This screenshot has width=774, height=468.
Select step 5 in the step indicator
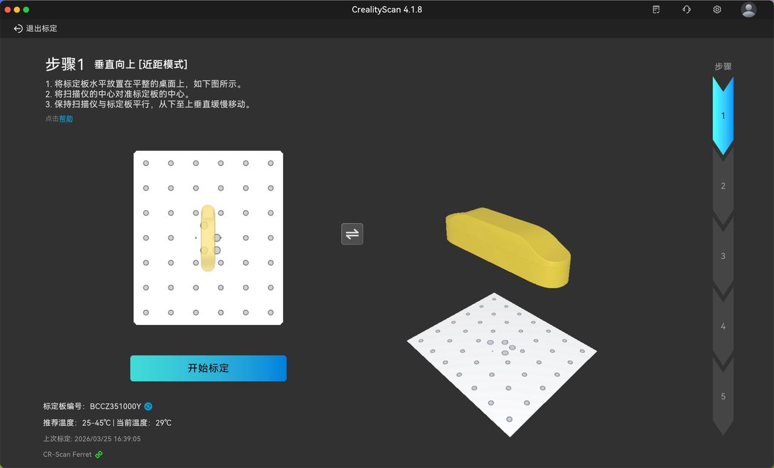(723, 397)
